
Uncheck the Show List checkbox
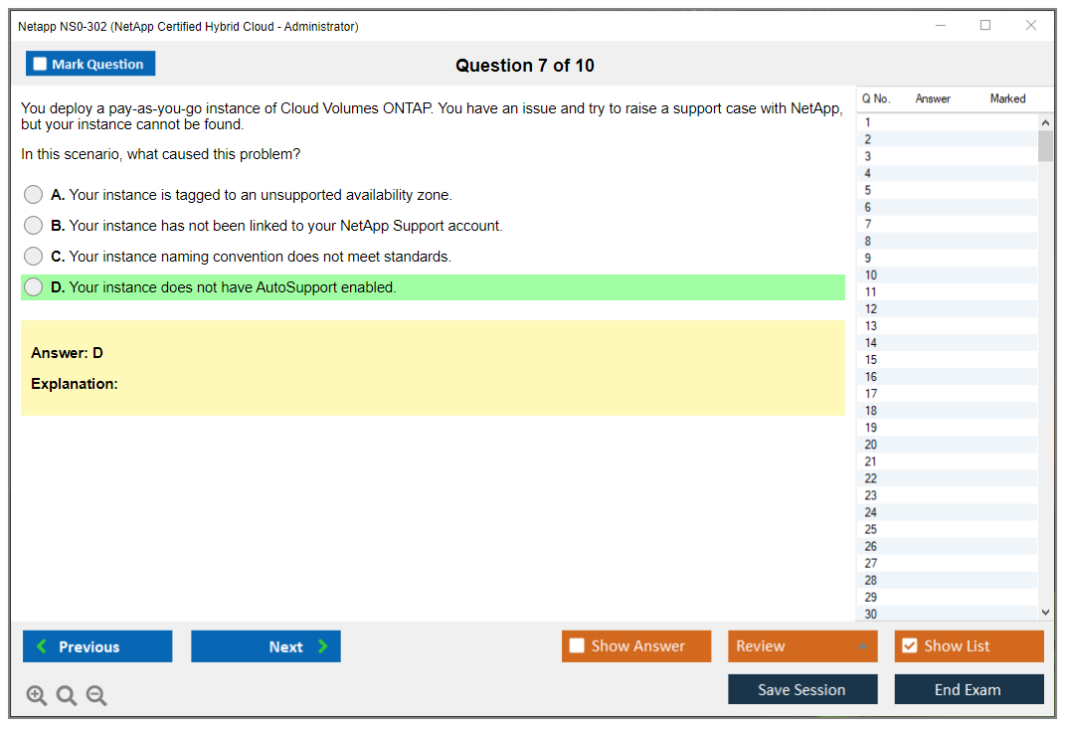coord(909,646)
